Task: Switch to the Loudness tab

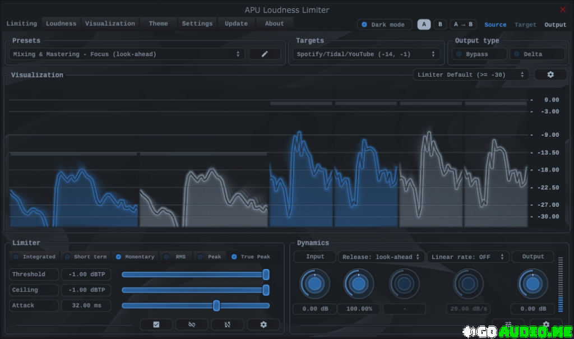Action: (61, 23)
